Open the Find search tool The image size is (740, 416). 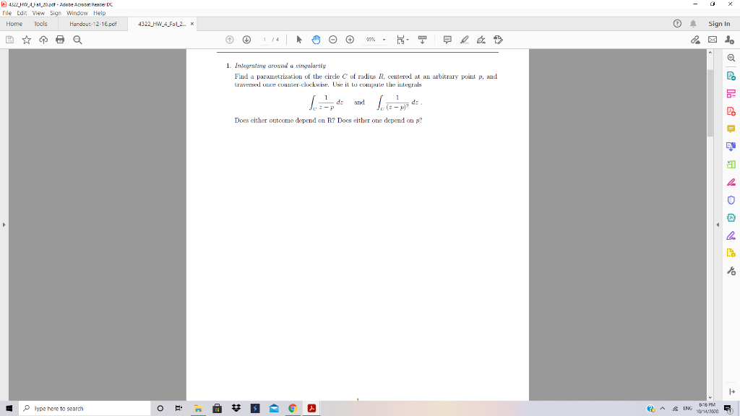click(x=77, y=40)
